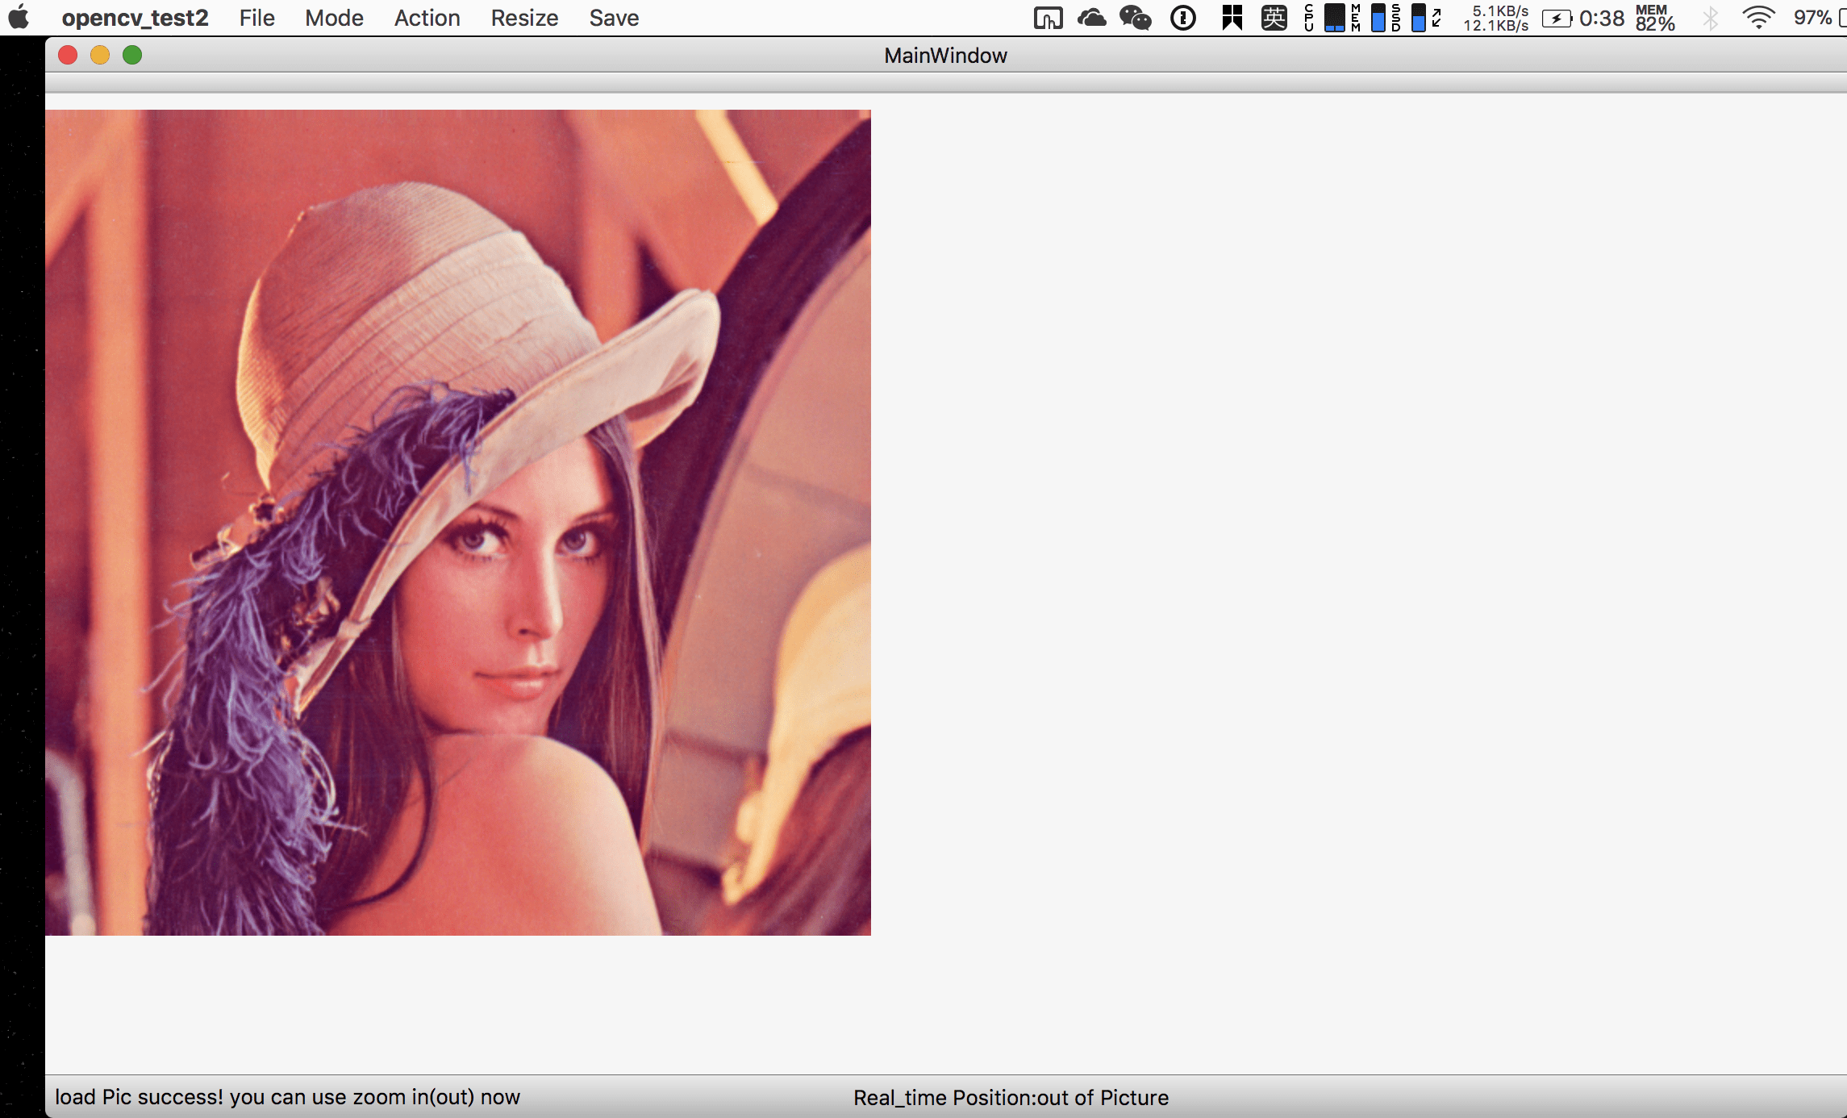Click the 1Password menu bar icon
The width and height of the screenshot is (1847, 1118).
click(1182, 18)
